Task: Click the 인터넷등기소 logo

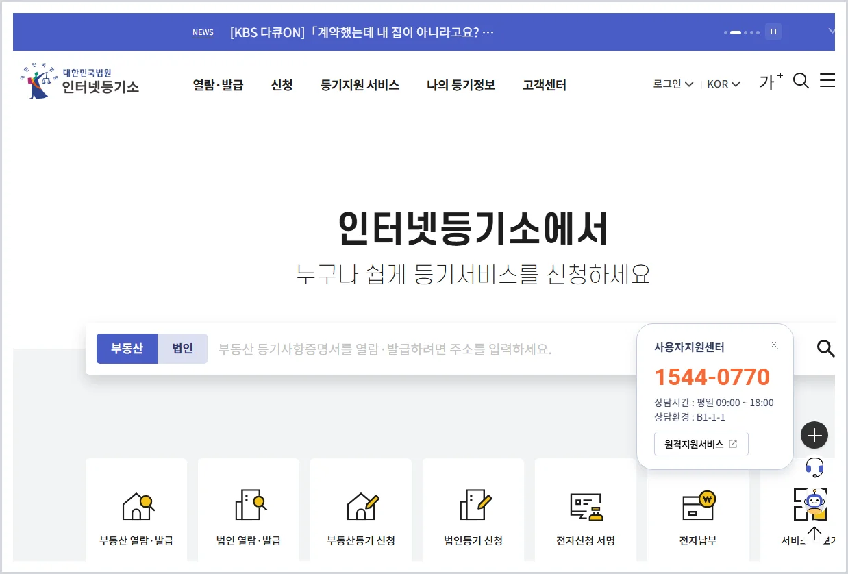Action: 79,81
